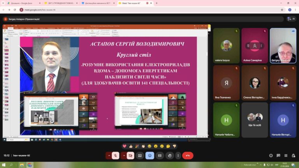This screenshot has width=299, height=168.
Task: Open host controls lock icon
Action: (x=293, y=156)
